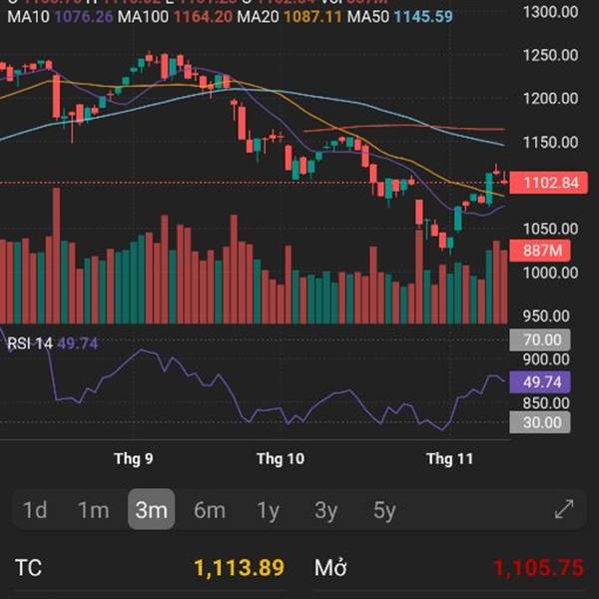Click the current price tag 1102.84
Viewport: 599px width, 599px height.
coord(548,183)
